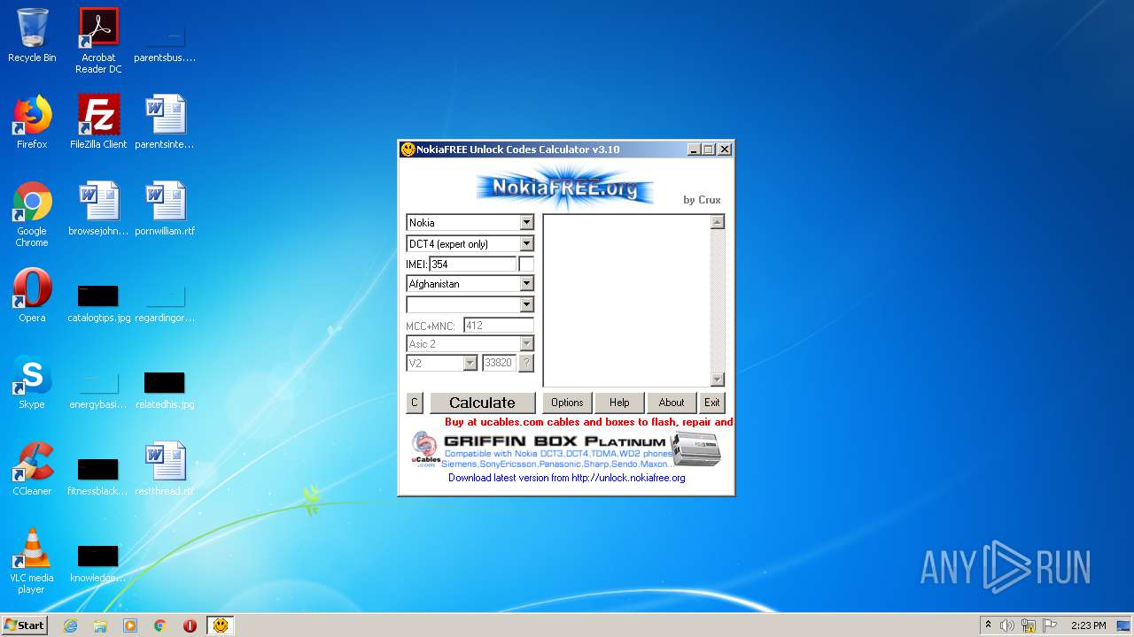The image size is (1134, 637).
Task: Launch VLC media player shortcut
Action: (x=32, y=561)
